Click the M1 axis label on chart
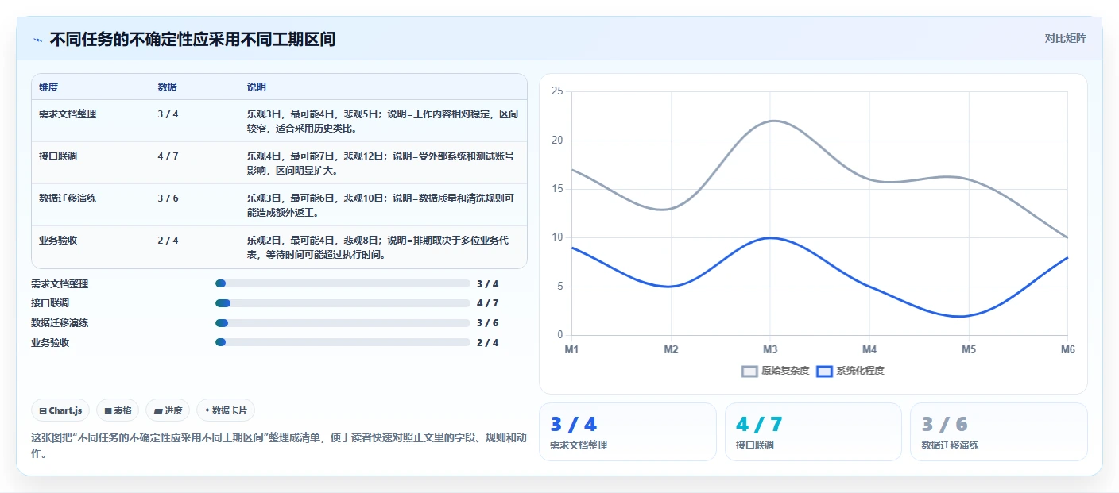The image size is (1119, 493). click(x=571, y=349)
